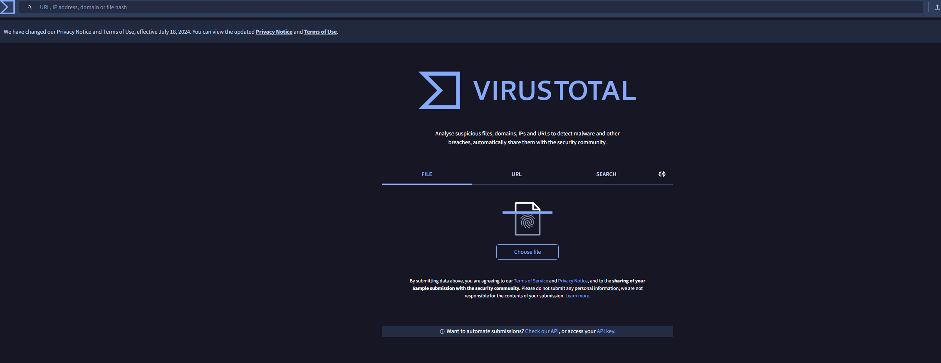Click the VIRUSTOTAL wordmark text
The width and height of the screenshot is (941, 363).
point(554,91)
